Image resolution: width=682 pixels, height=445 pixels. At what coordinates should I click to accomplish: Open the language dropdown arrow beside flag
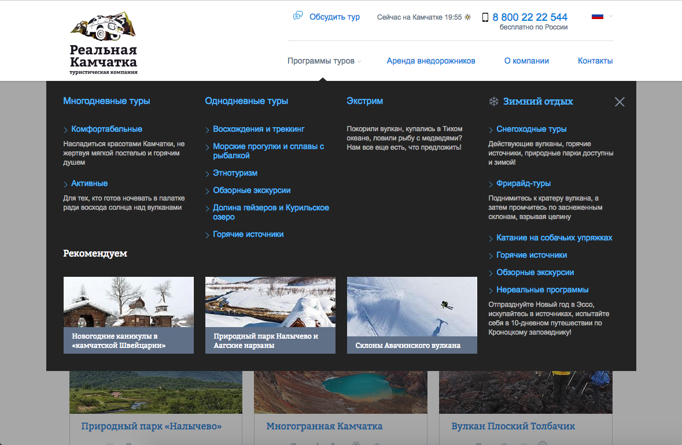(x=611, y=17)
